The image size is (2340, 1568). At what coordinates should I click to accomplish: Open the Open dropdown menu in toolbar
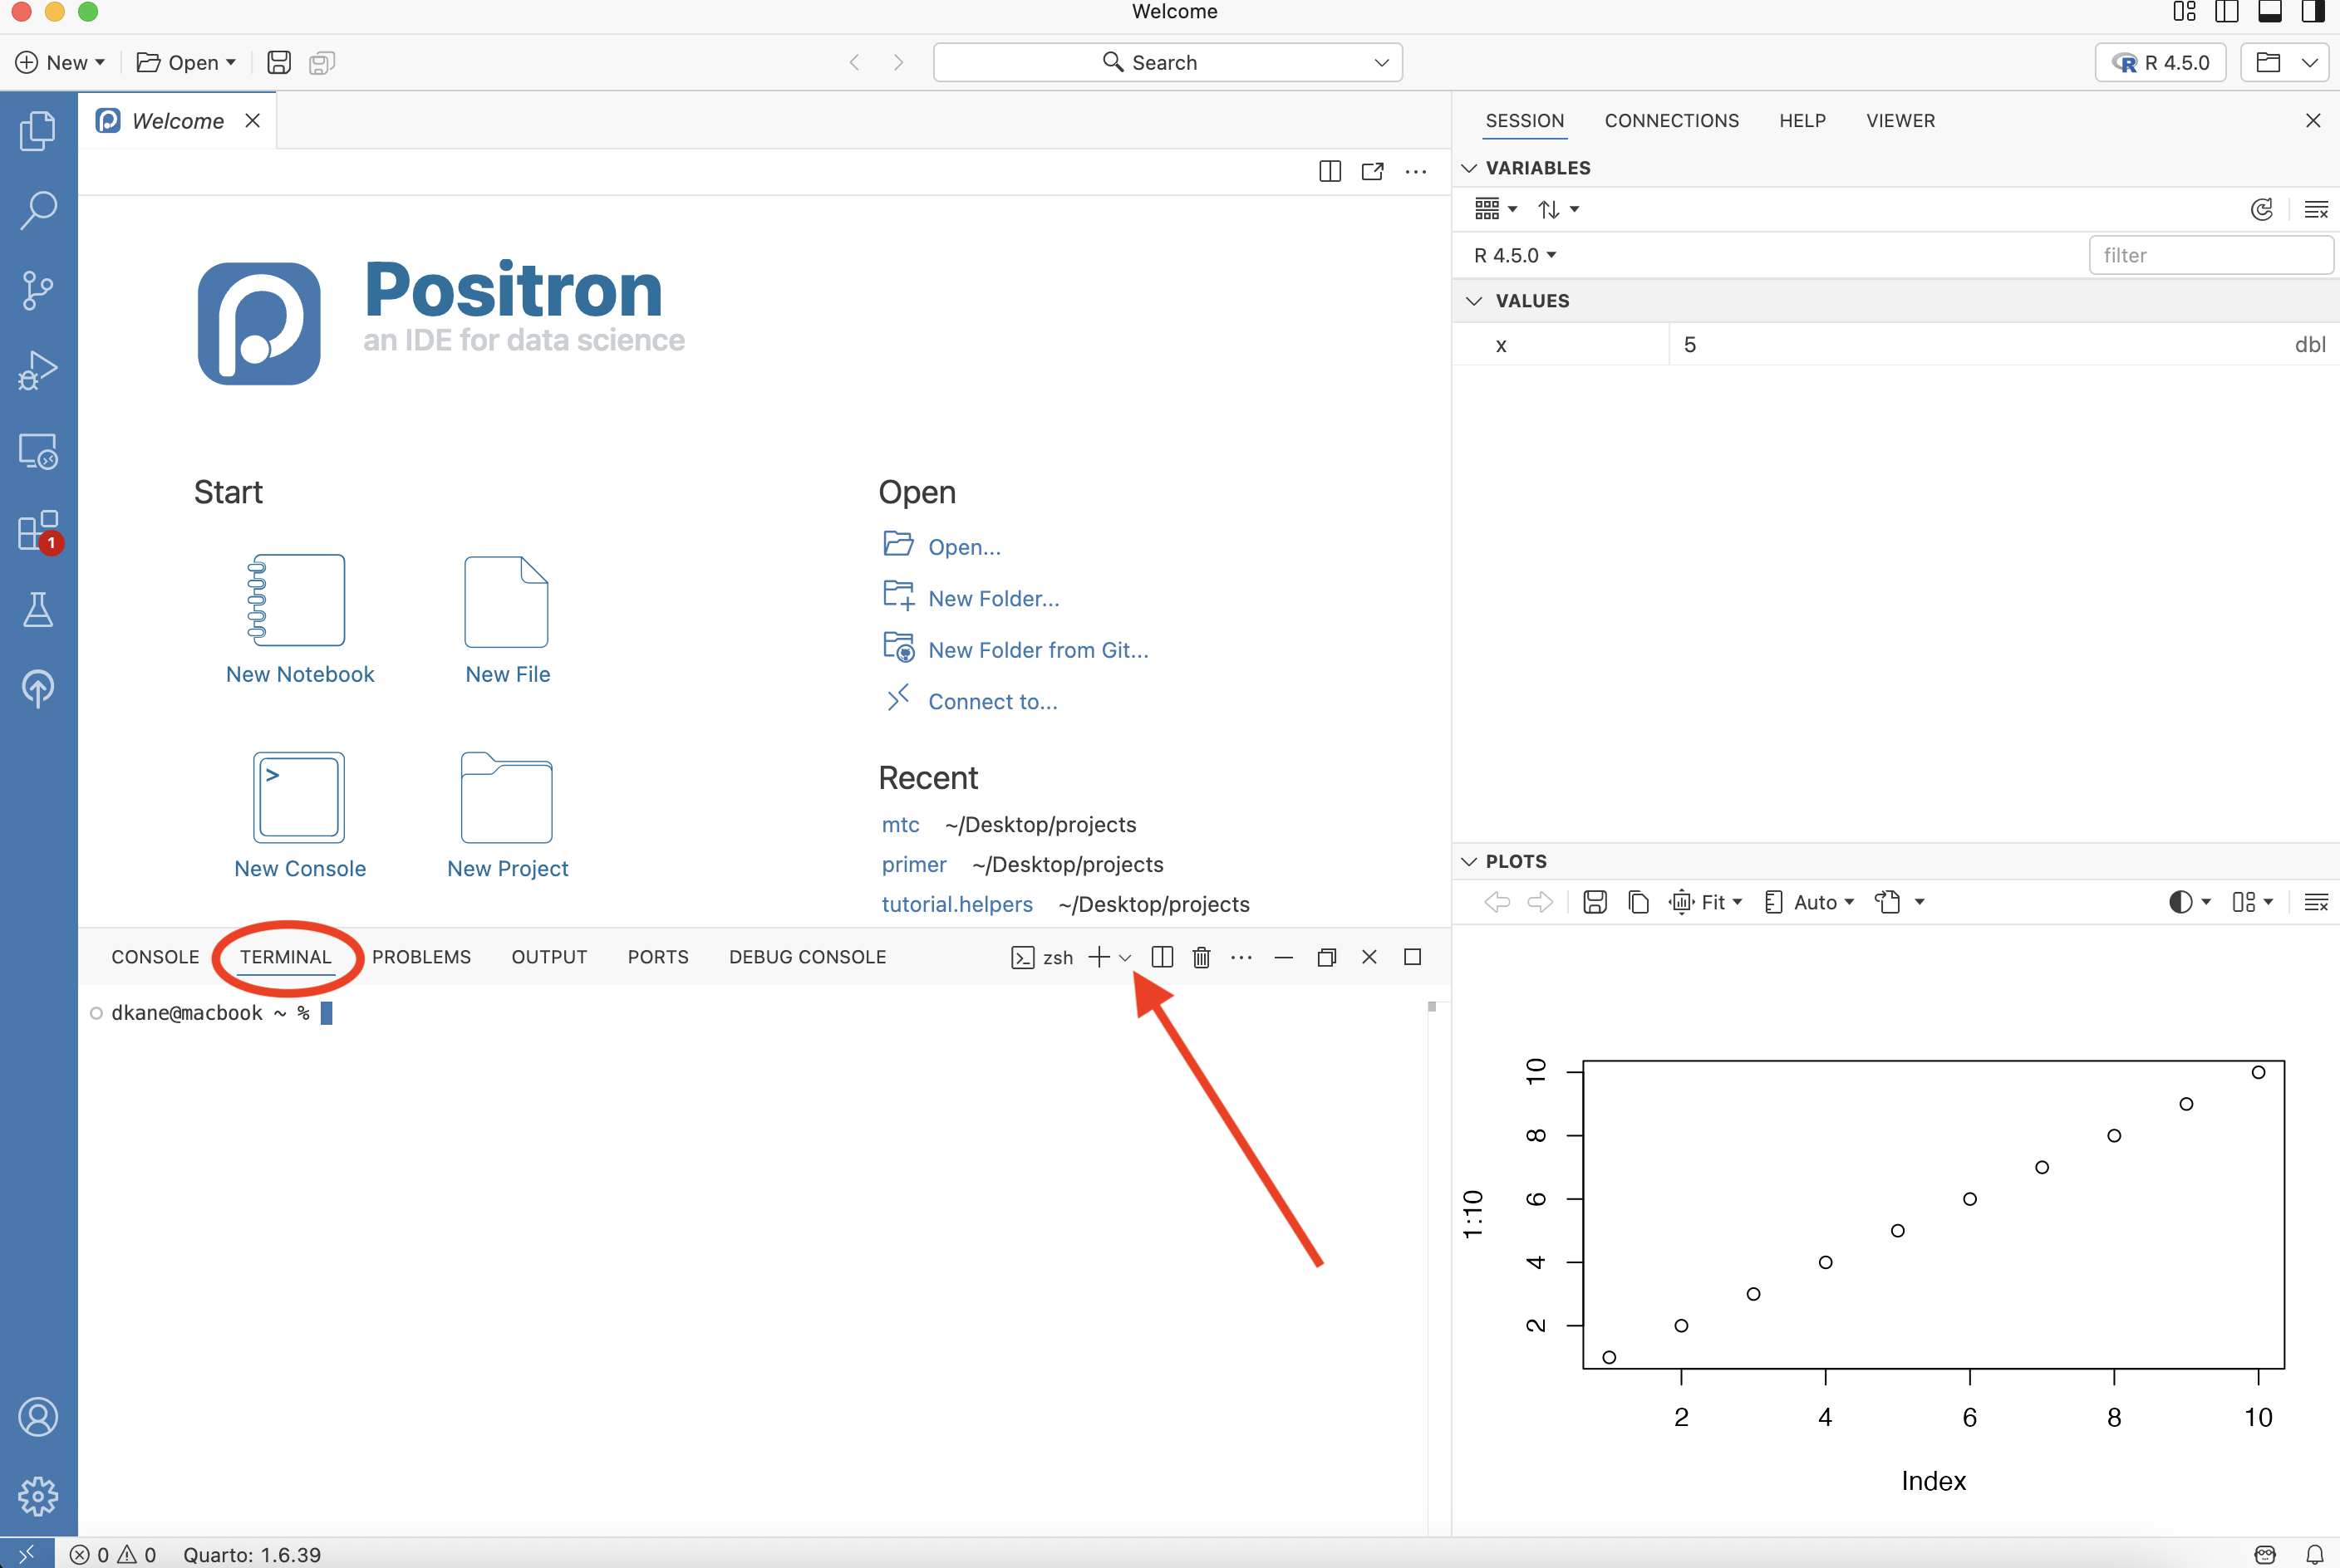(186, 62)
